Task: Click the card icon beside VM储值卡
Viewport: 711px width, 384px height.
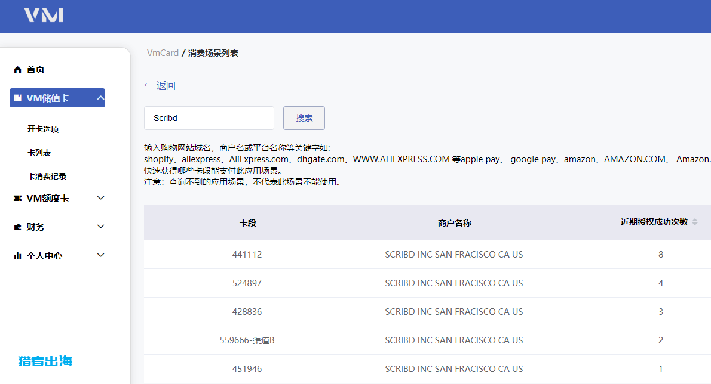Action: coord(18,98)
